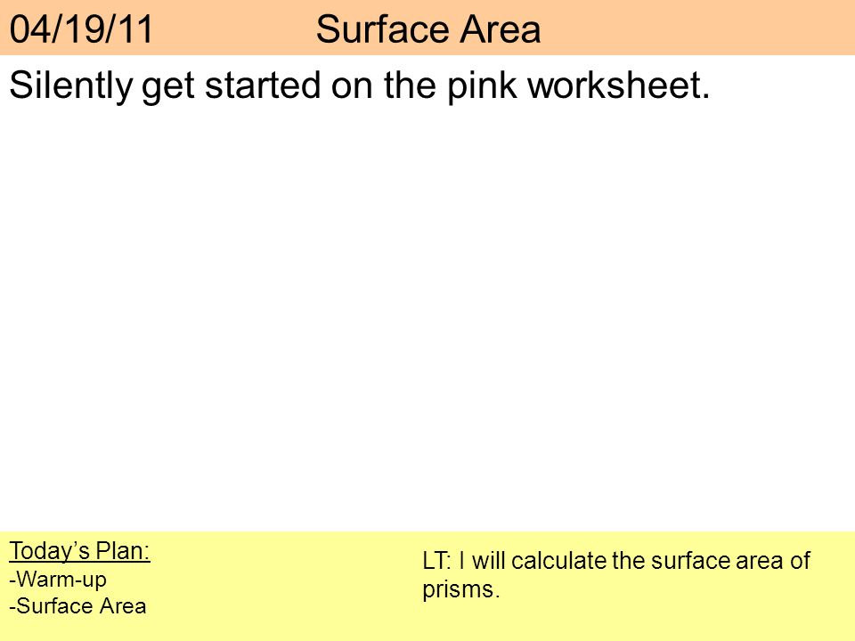Click the word prisms in the footer
Viewport: 855px width, 641px height.
(458, 589)
